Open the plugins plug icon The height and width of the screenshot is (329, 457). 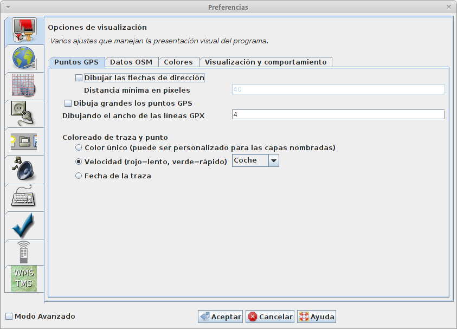(24, 113)
